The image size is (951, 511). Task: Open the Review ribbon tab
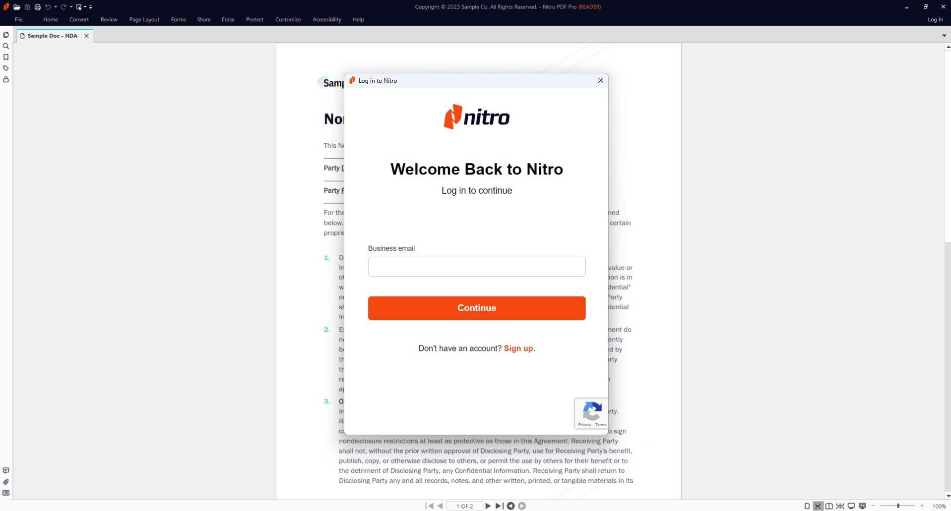click(x=109, y=19)
